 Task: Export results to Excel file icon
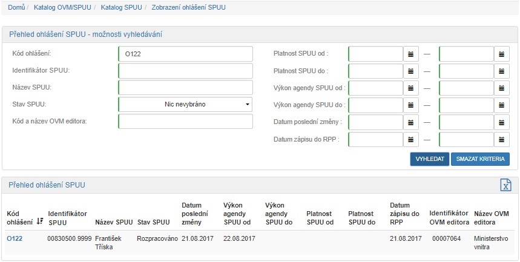[x=505, y=185]
